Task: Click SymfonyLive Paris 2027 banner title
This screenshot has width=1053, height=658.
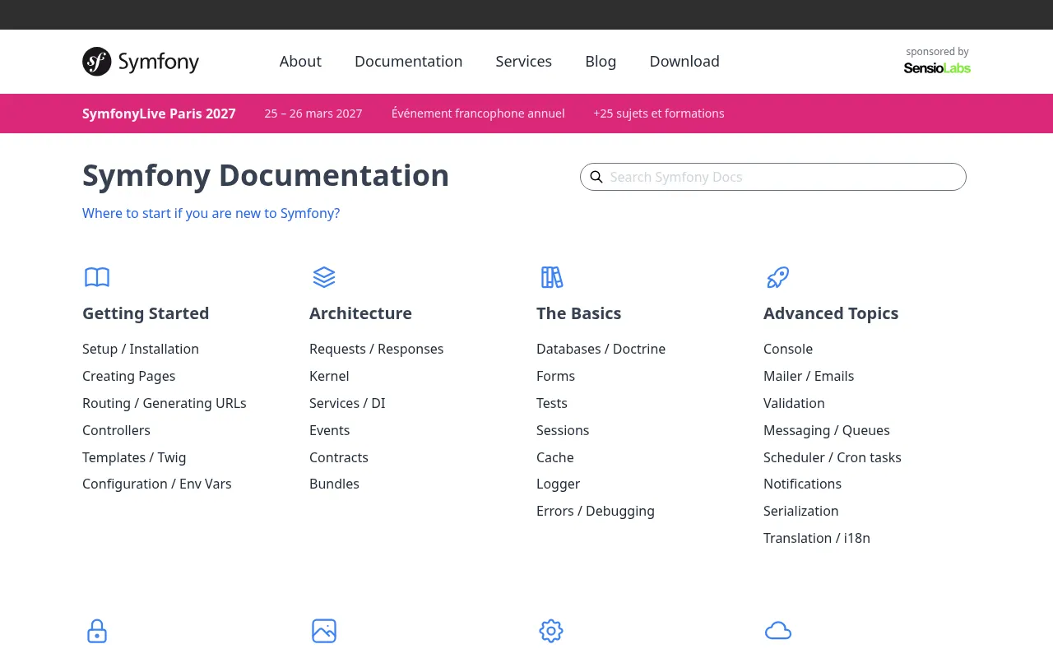Action: click(159, 114)
